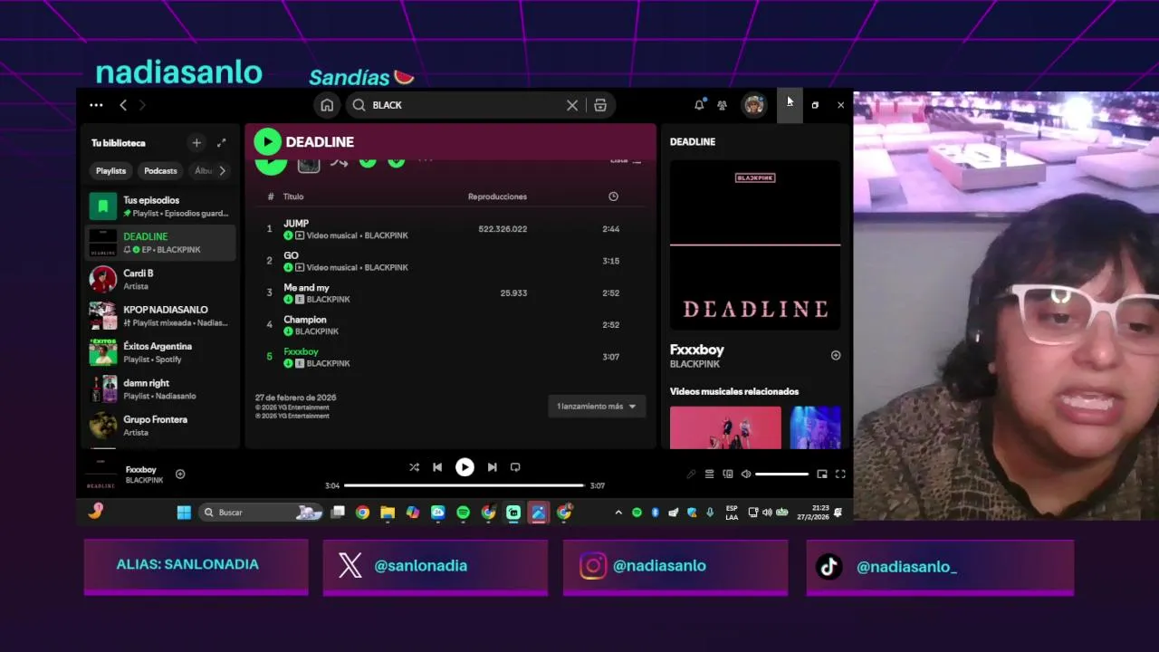Select the JUMP track row
Screen dimensions: 1159x652
(449, 229)
